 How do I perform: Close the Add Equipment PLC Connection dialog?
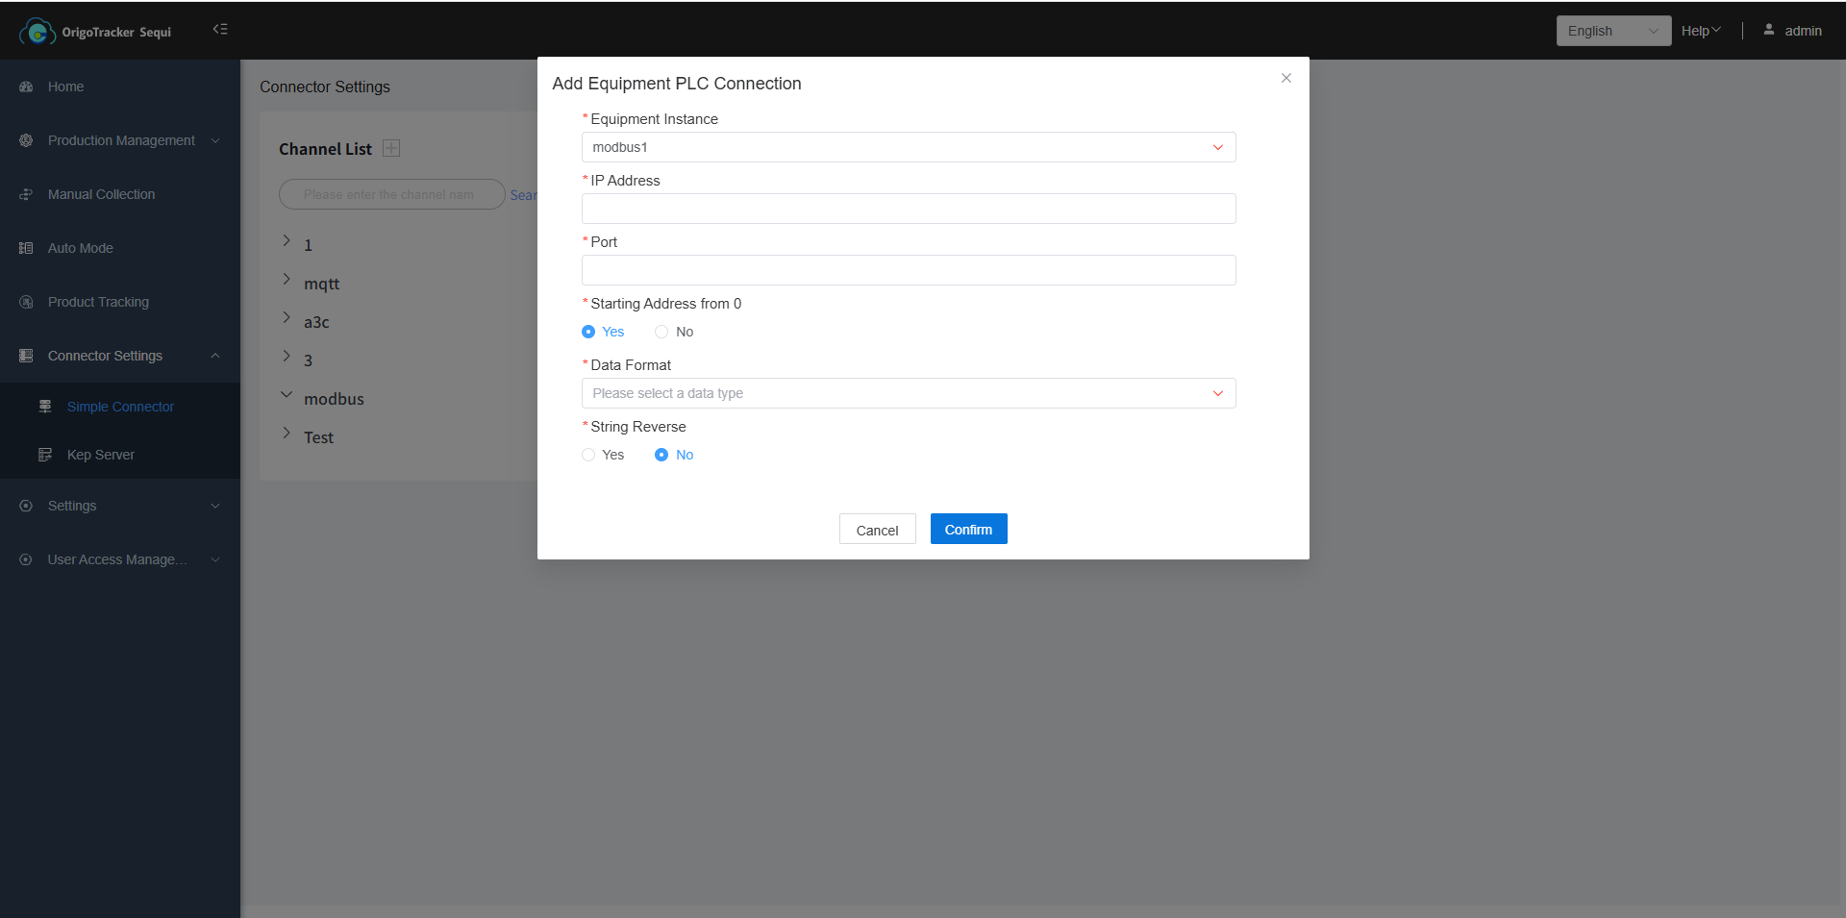point(1285,78)
